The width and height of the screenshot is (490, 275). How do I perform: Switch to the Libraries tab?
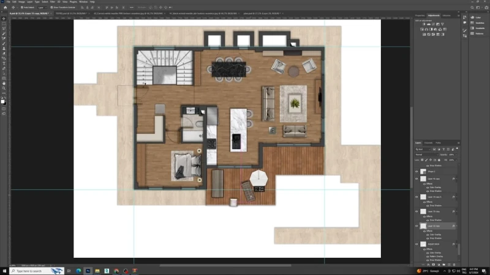pos(447,16)
